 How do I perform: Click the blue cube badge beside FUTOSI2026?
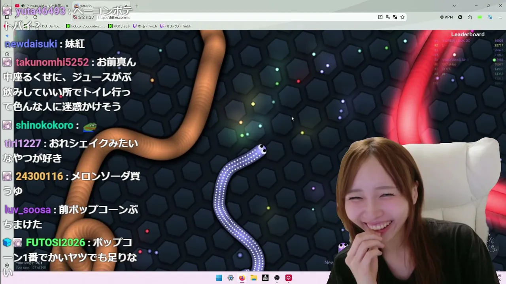7,242
